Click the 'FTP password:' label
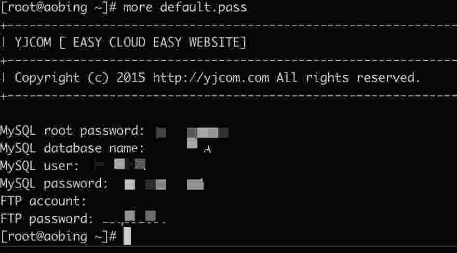The image size is (457, 253). click(47, 219)
